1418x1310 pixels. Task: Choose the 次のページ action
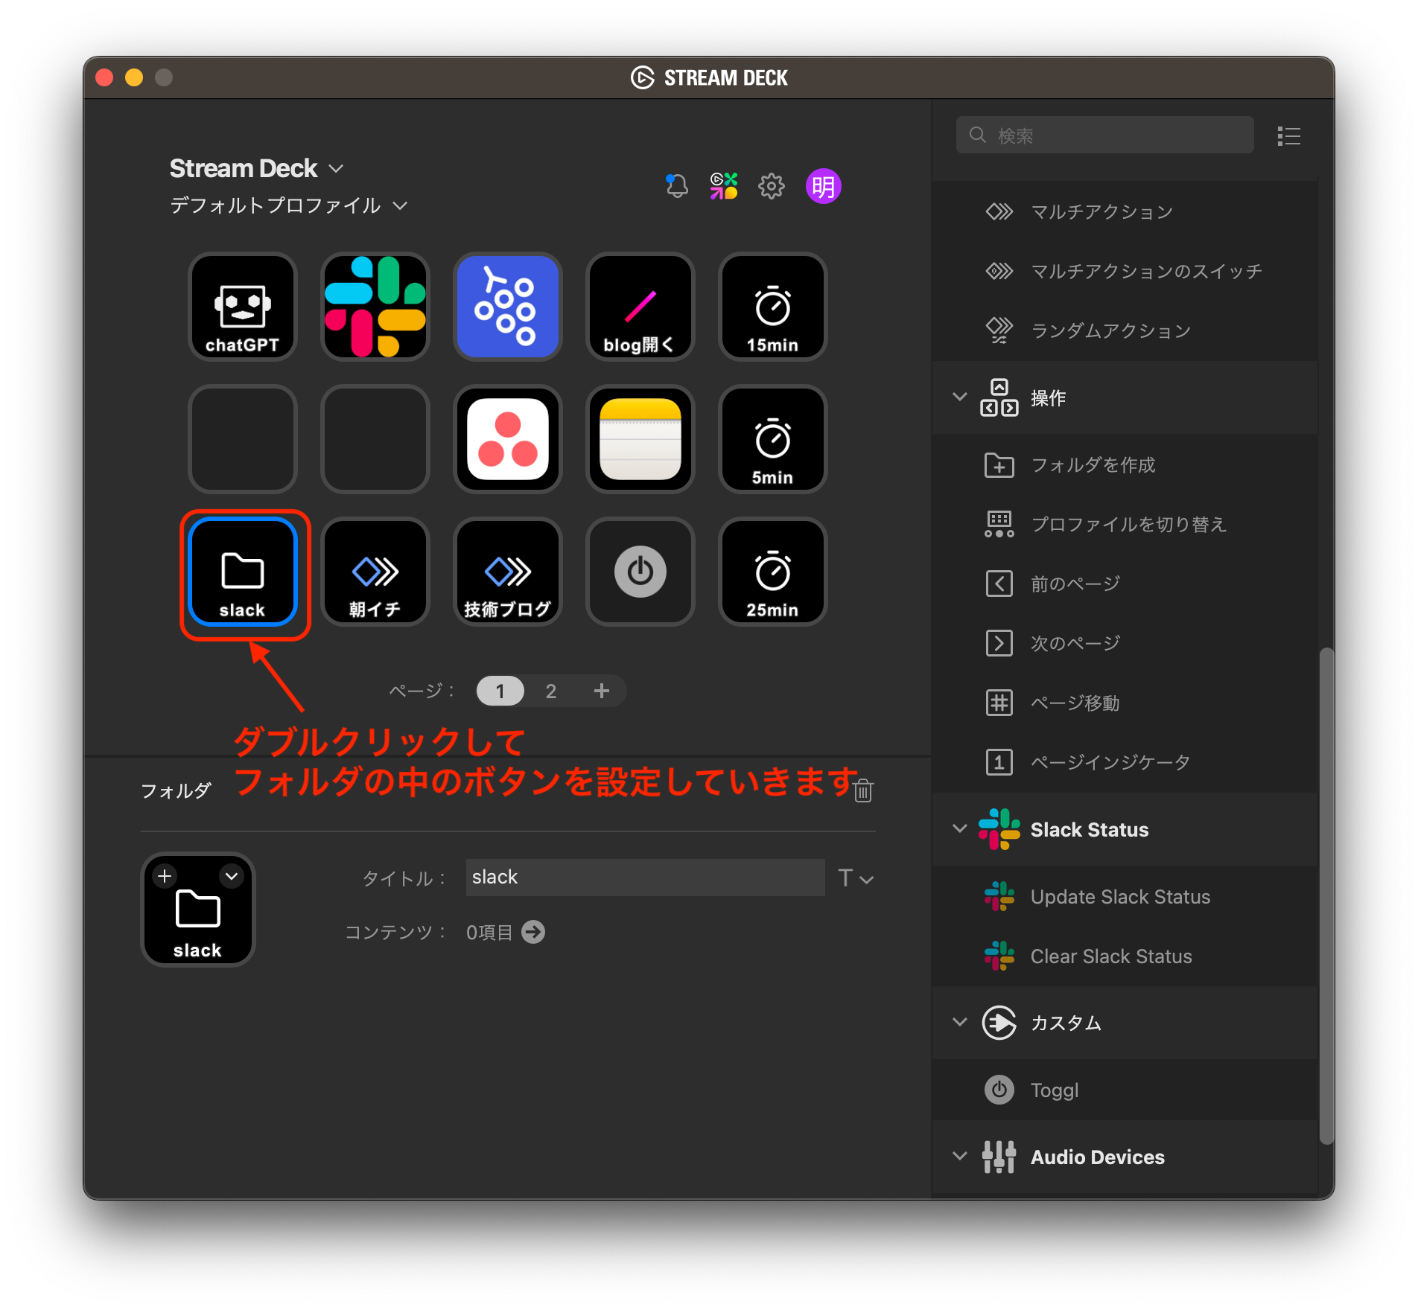click(x=1125, y=644)
